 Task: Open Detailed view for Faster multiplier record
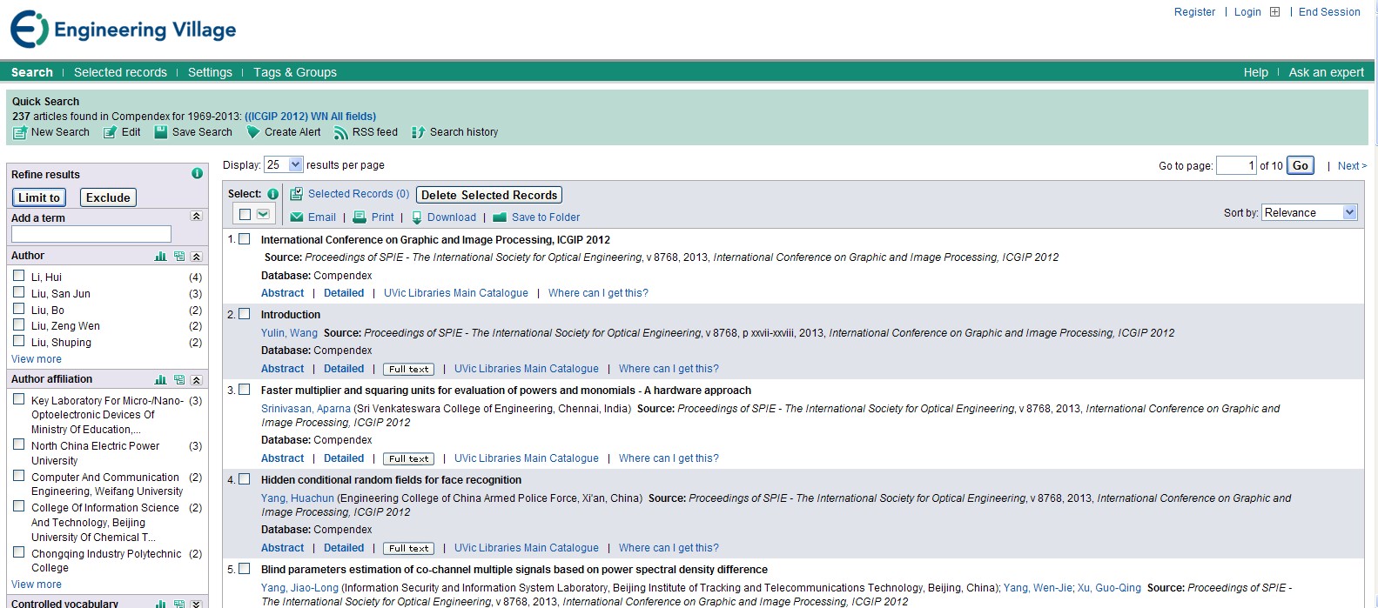[344, 458]
